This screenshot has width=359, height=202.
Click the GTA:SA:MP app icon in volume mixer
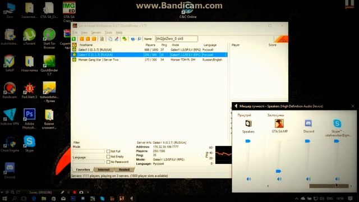[279, 123]
